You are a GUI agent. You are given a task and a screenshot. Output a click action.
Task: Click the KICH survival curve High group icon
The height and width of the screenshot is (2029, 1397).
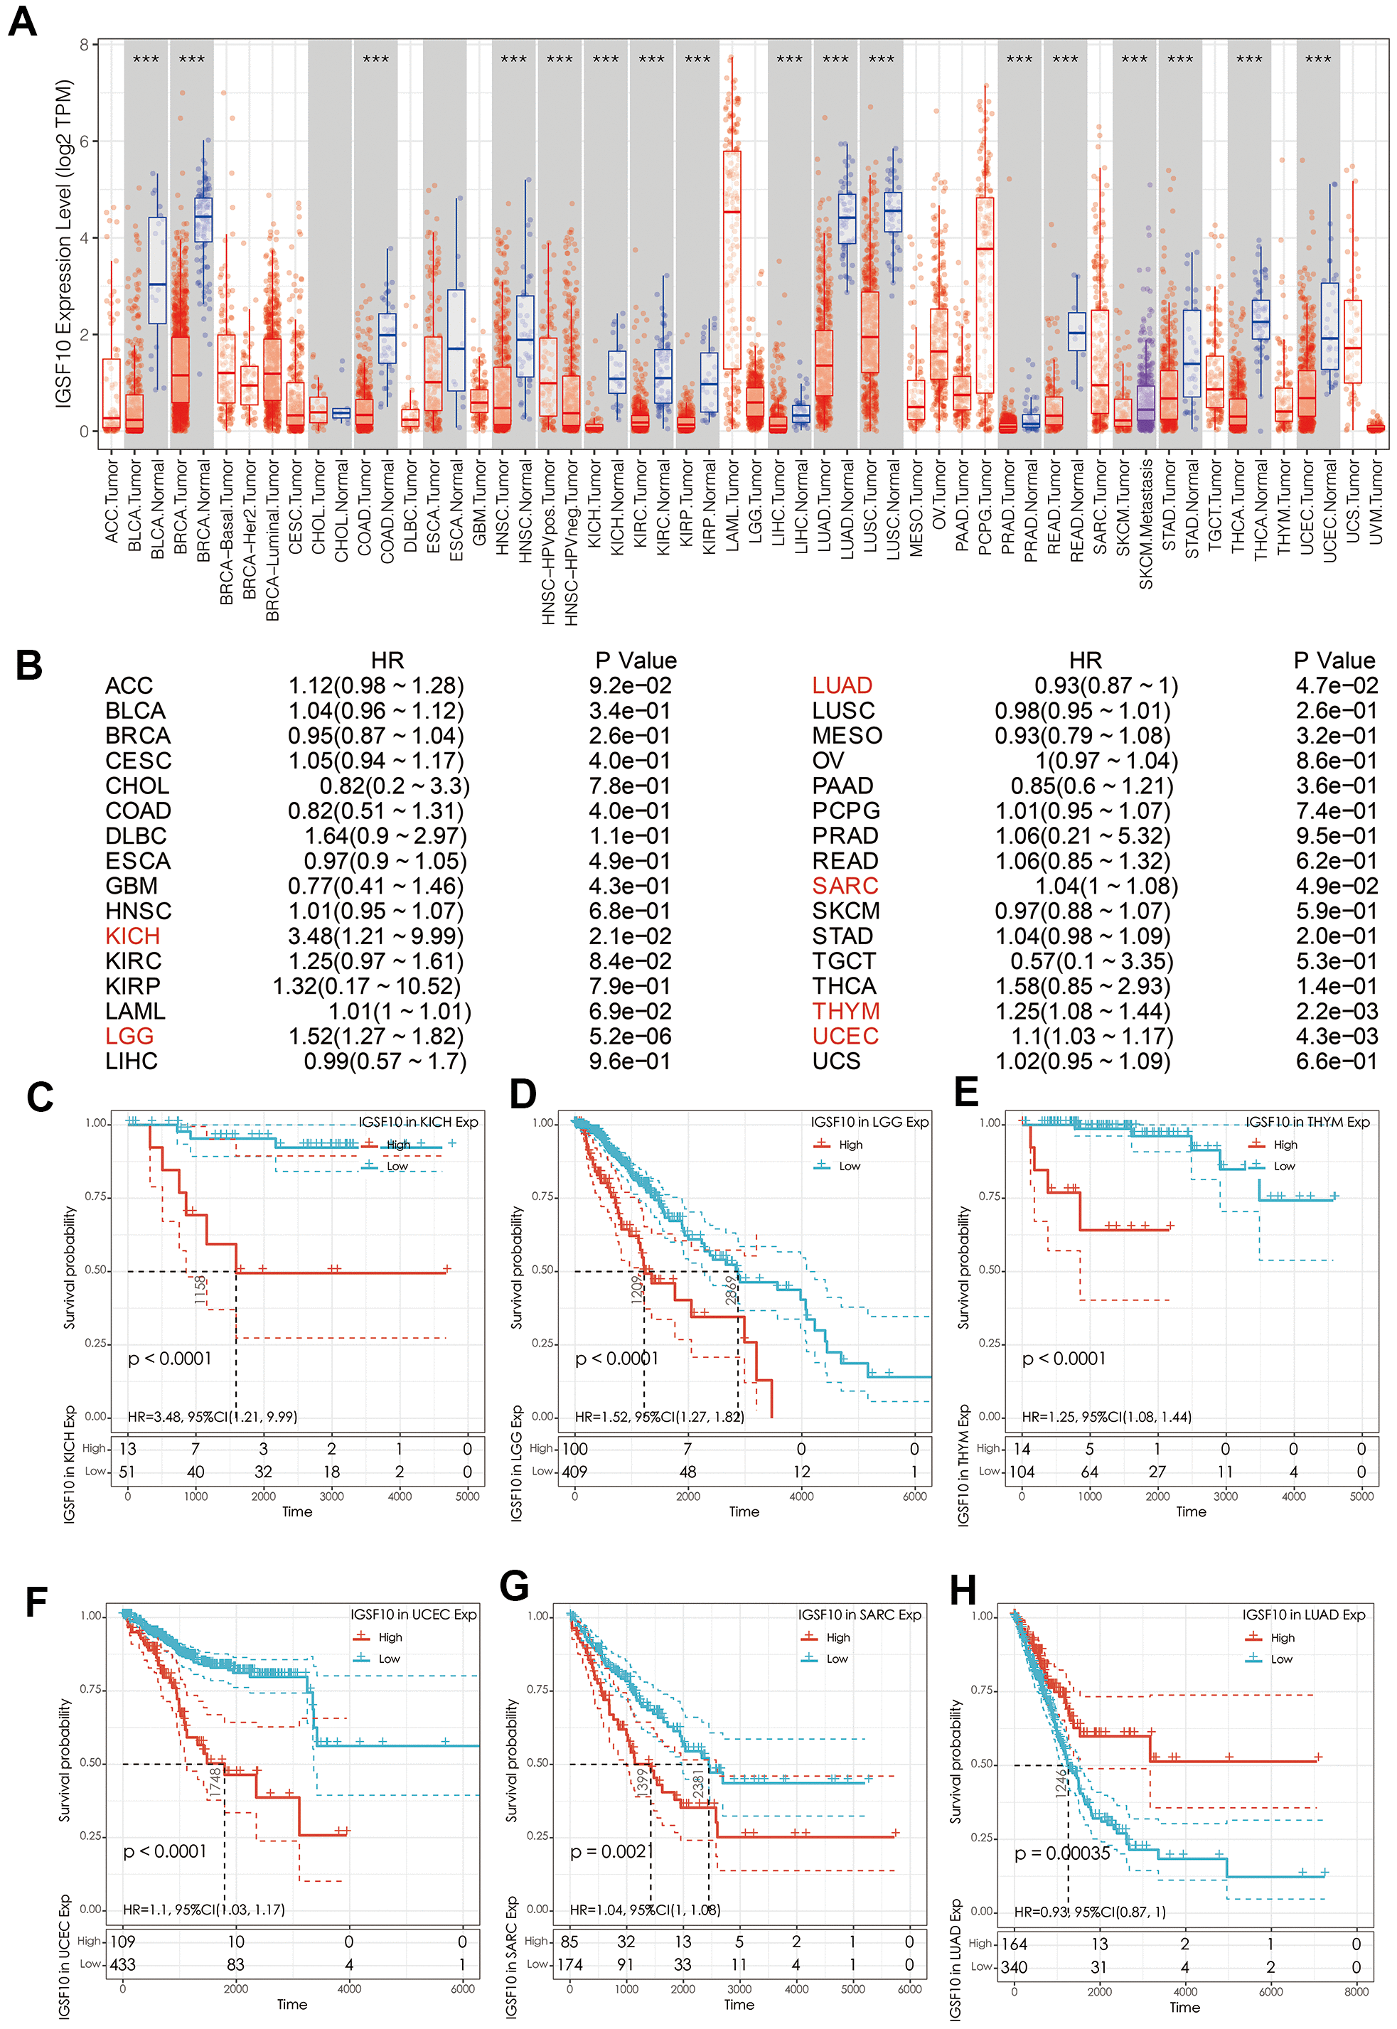[x=368, y=1147]
